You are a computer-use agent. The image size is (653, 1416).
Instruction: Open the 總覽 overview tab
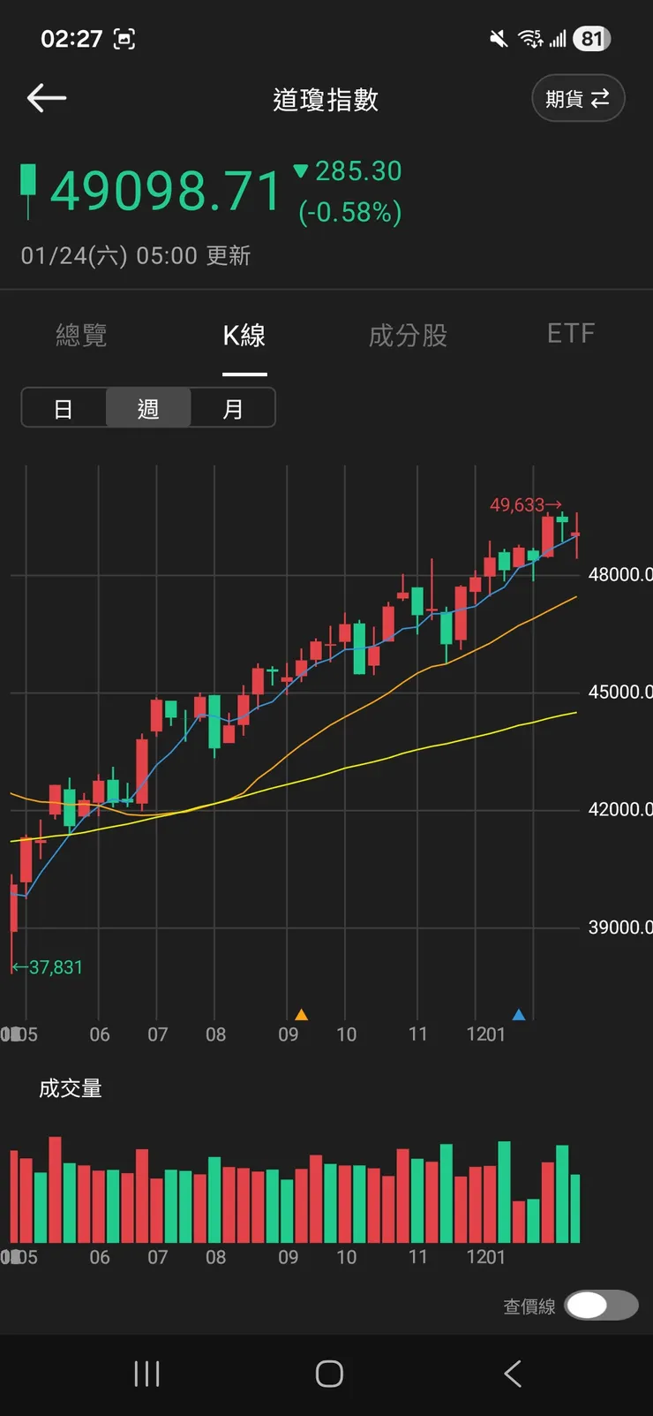(81, 335)
